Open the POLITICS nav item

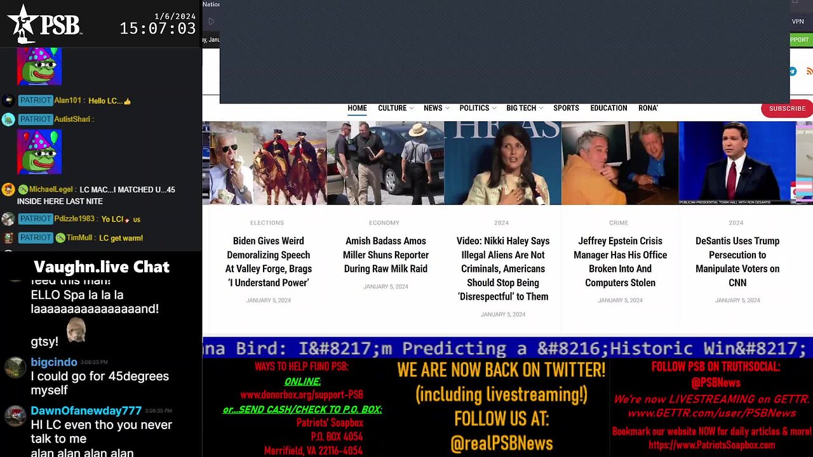coord(474,108)
